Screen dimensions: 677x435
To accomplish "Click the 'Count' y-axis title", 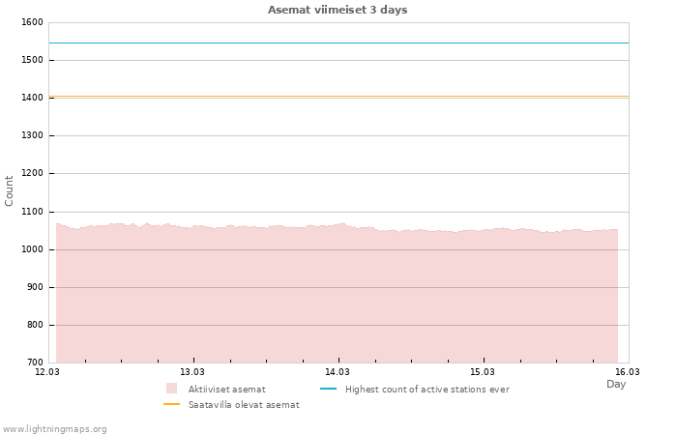I will click(10, 190).
